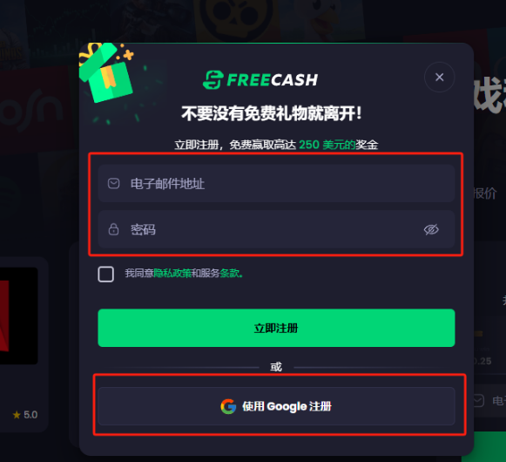Click the green 立即注册 button

click(x=276, y=328)
